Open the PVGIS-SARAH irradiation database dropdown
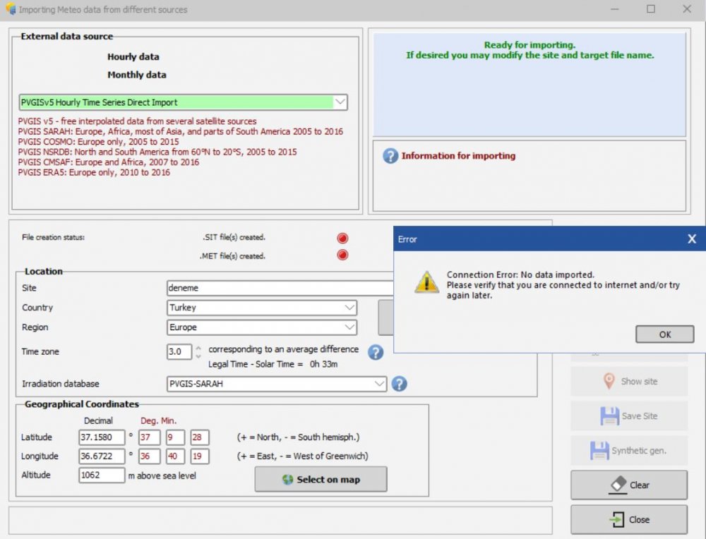The height and width of the screenshot is (539, 706). pos(380,384)
